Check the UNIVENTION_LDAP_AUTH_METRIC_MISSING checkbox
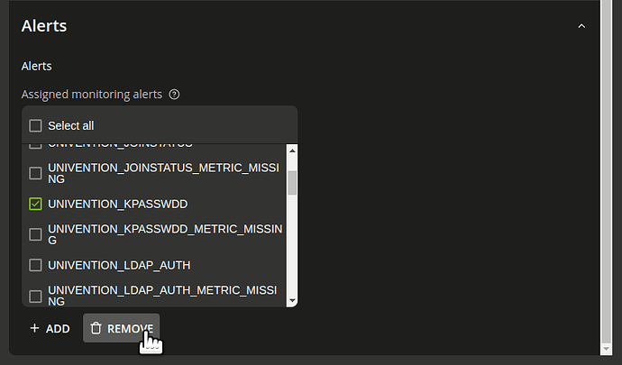The image size is (622, 365). pos(35,297)
